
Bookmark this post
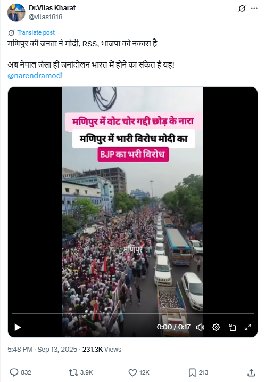(x=192, y=372)
